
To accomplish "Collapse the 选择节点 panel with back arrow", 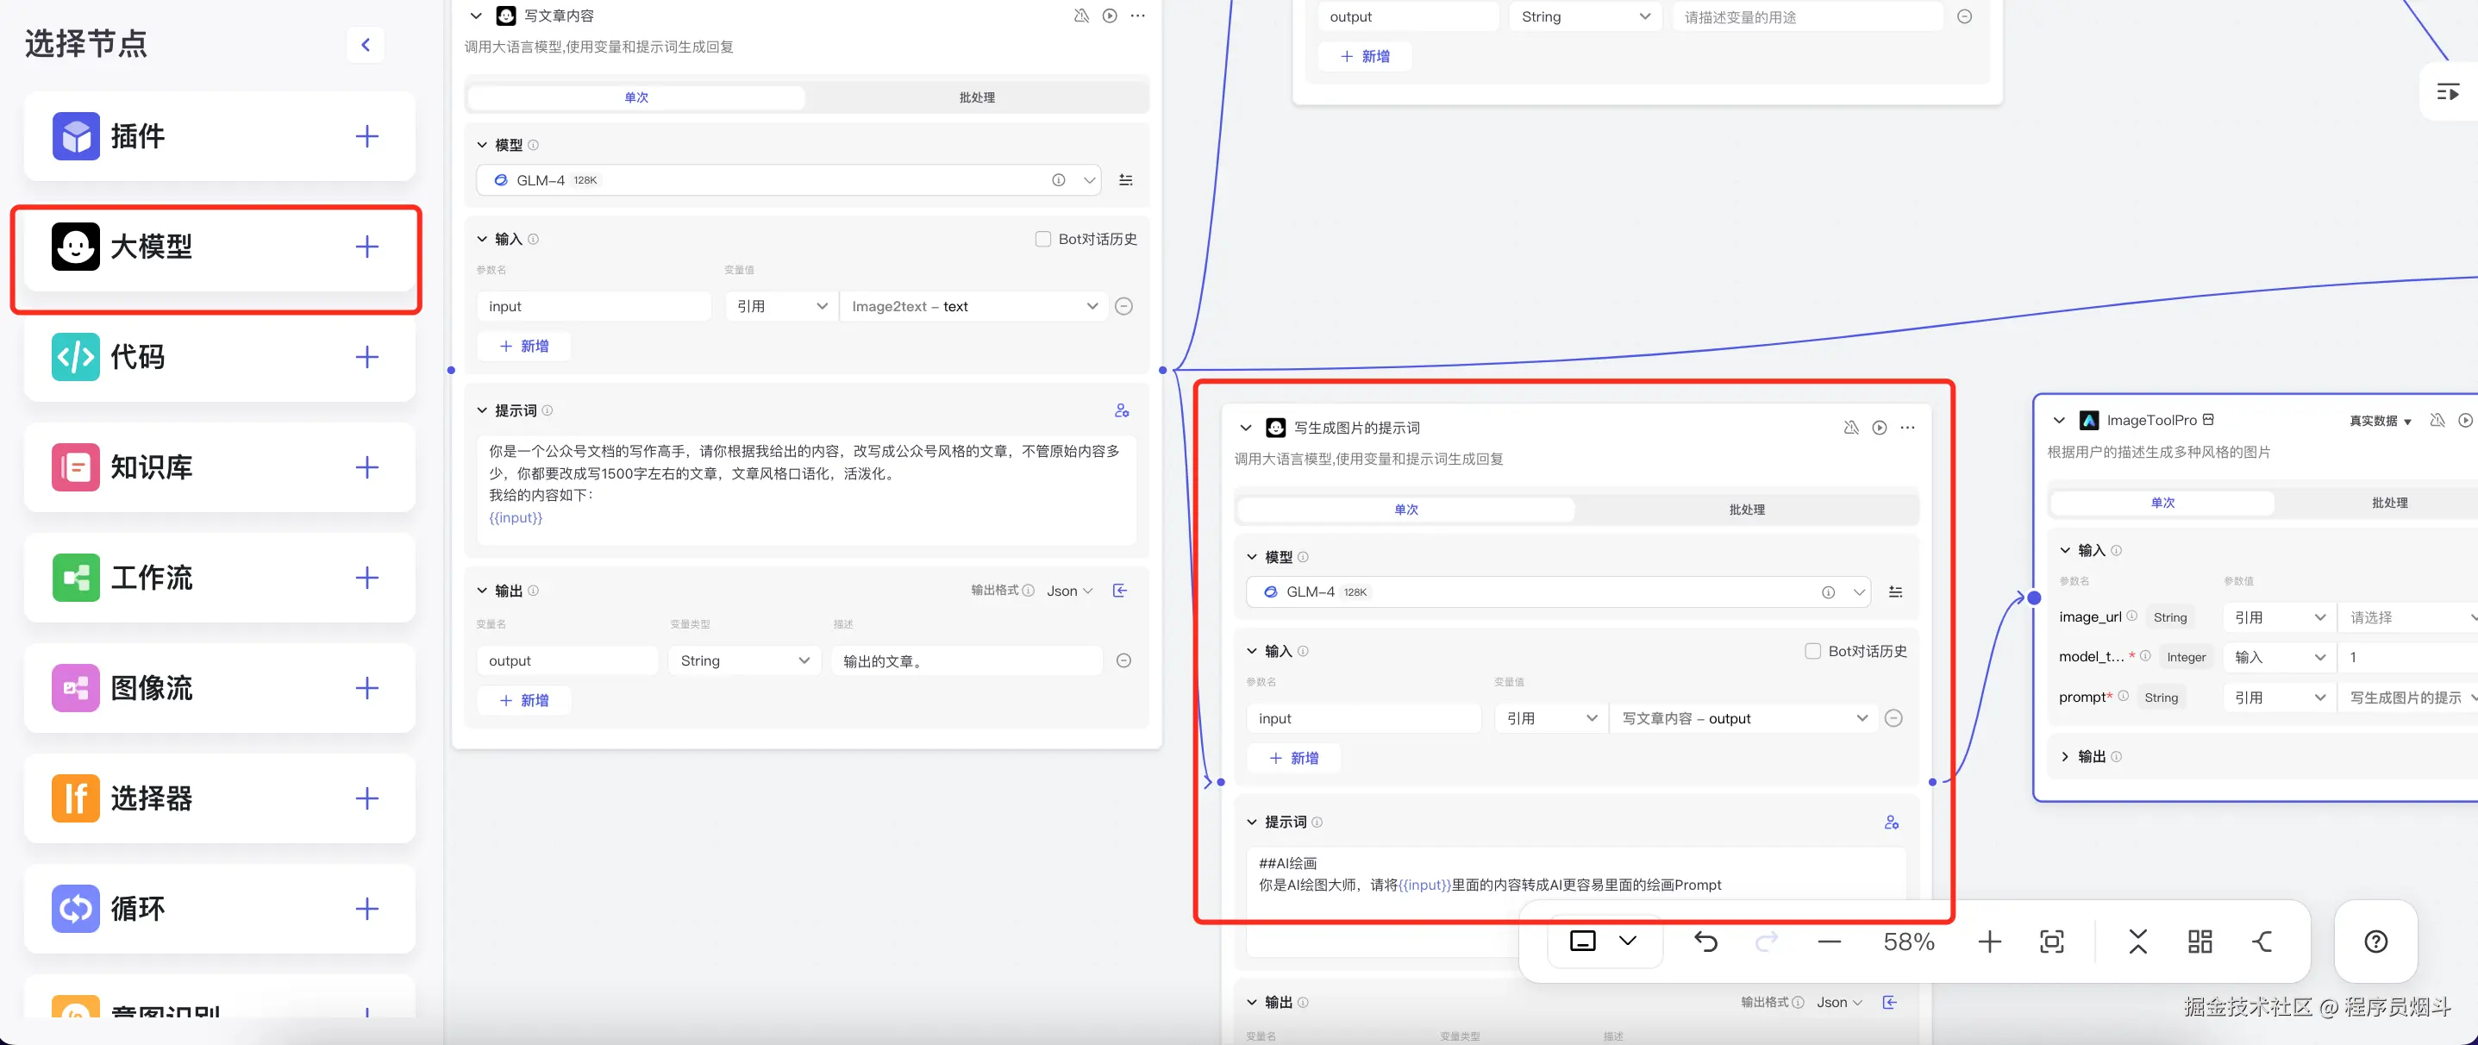I will click(x=366, y=44).
